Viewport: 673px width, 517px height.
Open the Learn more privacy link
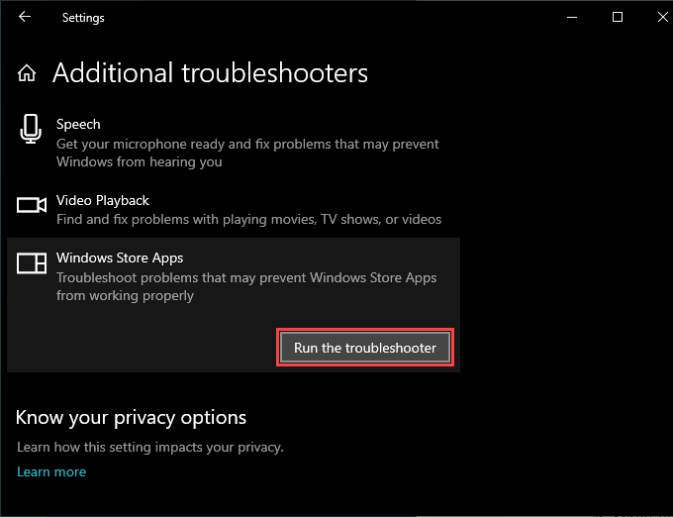point(51,471)
